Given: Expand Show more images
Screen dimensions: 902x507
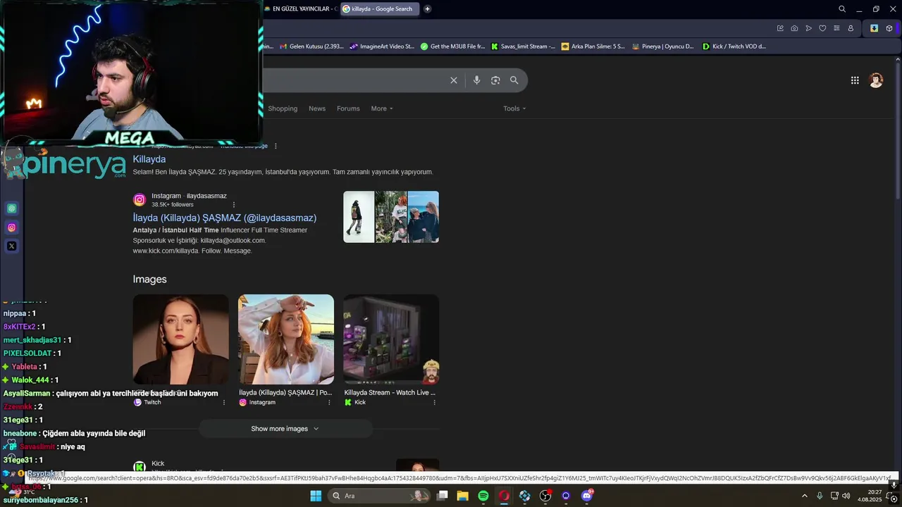Looking at the screenshot, I should pos(285,428).
